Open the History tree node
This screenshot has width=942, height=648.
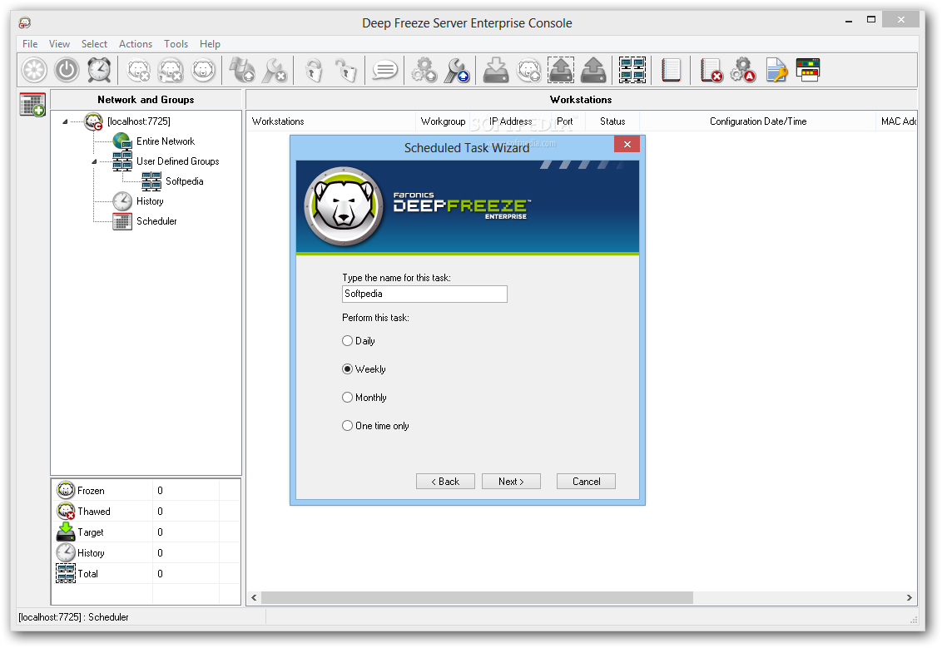150,201
